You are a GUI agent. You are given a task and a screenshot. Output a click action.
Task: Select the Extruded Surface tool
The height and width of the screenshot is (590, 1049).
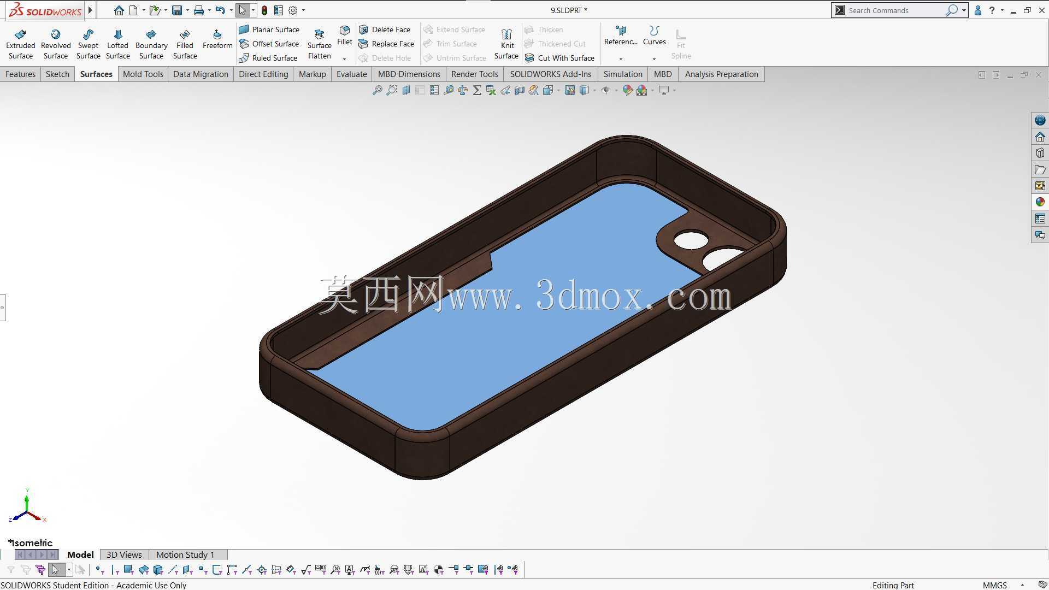coord(21,44)
